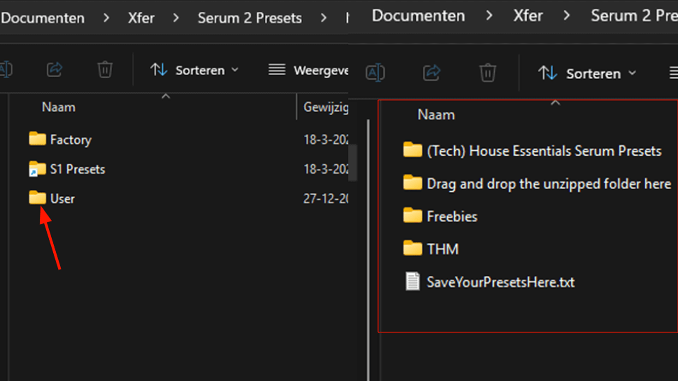Viewport: 678px width, 381px height.
Task: Click the sort arrows icon next to Sorteren
Action: [x=159, y=69]
